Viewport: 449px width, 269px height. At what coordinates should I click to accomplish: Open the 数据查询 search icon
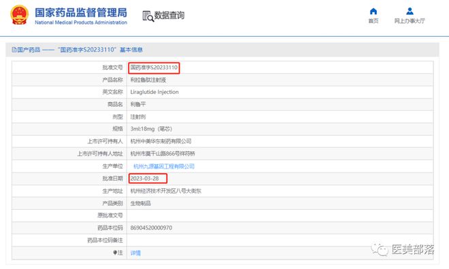click(x=148, y=16)
